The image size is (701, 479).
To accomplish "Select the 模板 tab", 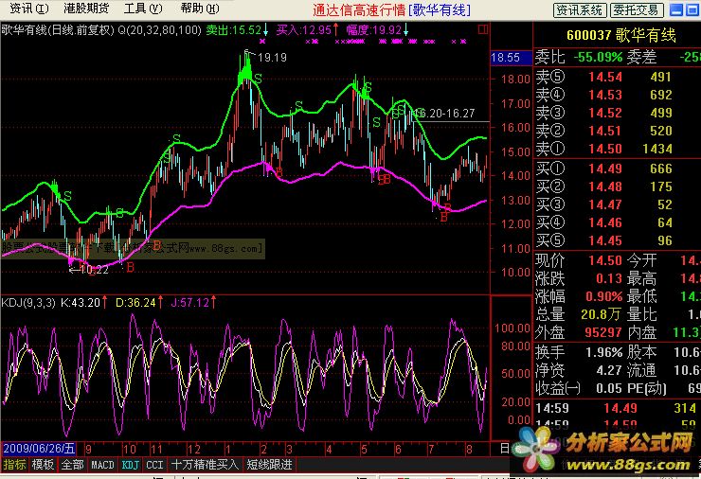I will tap(43, 465).
